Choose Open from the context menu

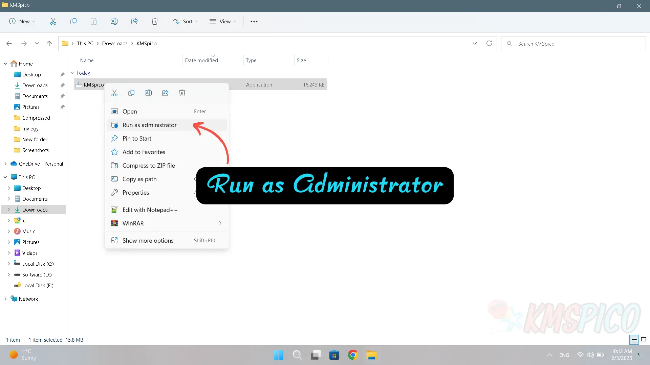[x=167, y=112]
